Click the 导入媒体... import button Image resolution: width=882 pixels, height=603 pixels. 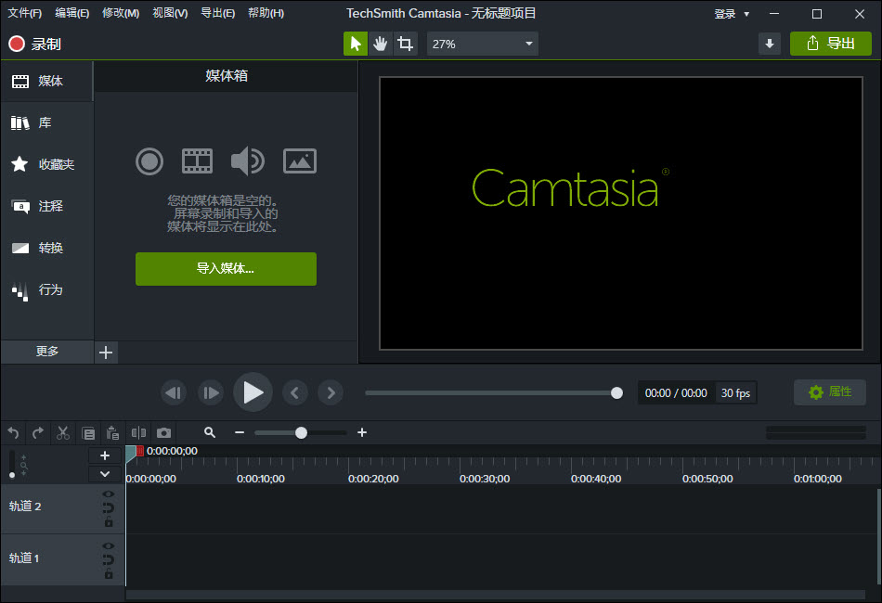point(226,269)
